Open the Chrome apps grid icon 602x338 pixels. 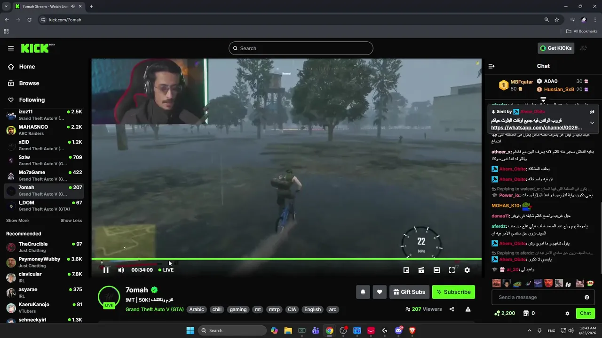click(6, 31)
